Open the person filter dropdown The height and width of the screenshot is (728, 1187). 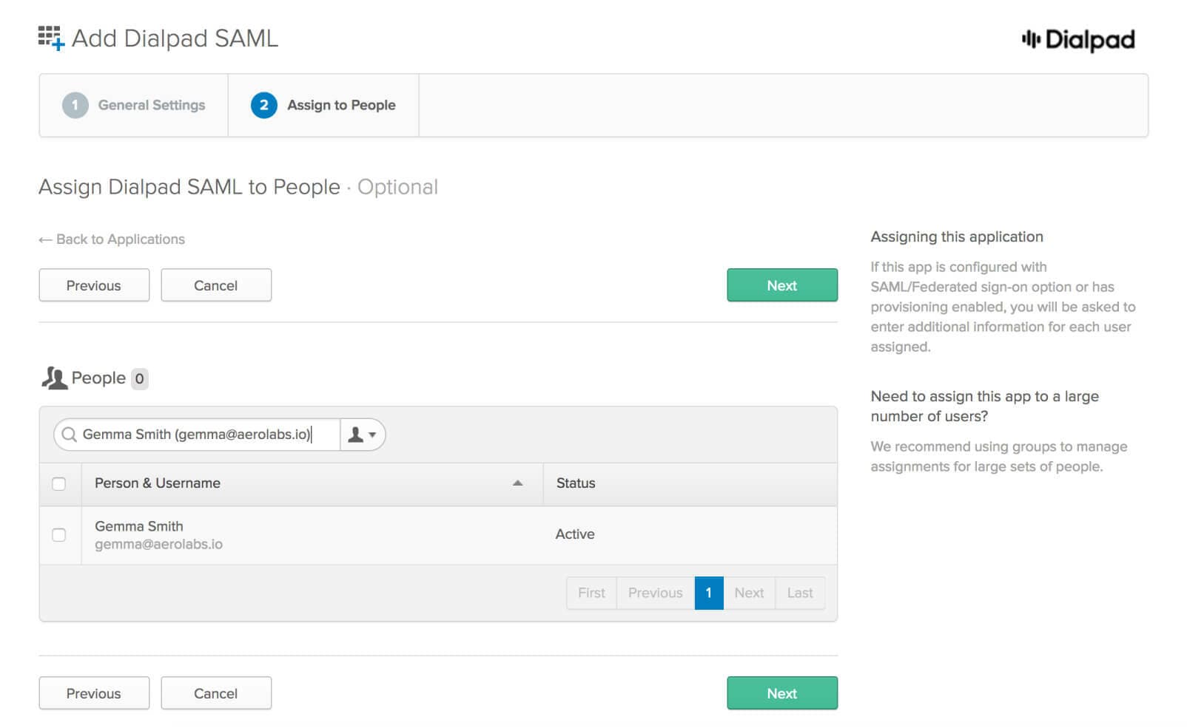363,435
